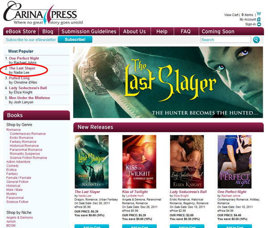Click the shopping cart icon
This screenshot has width=268, height=228.
click(259, 14)
